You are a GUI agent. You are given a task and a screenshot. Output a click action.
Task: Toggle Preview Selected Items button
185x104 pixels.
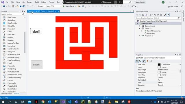(168, 15)
